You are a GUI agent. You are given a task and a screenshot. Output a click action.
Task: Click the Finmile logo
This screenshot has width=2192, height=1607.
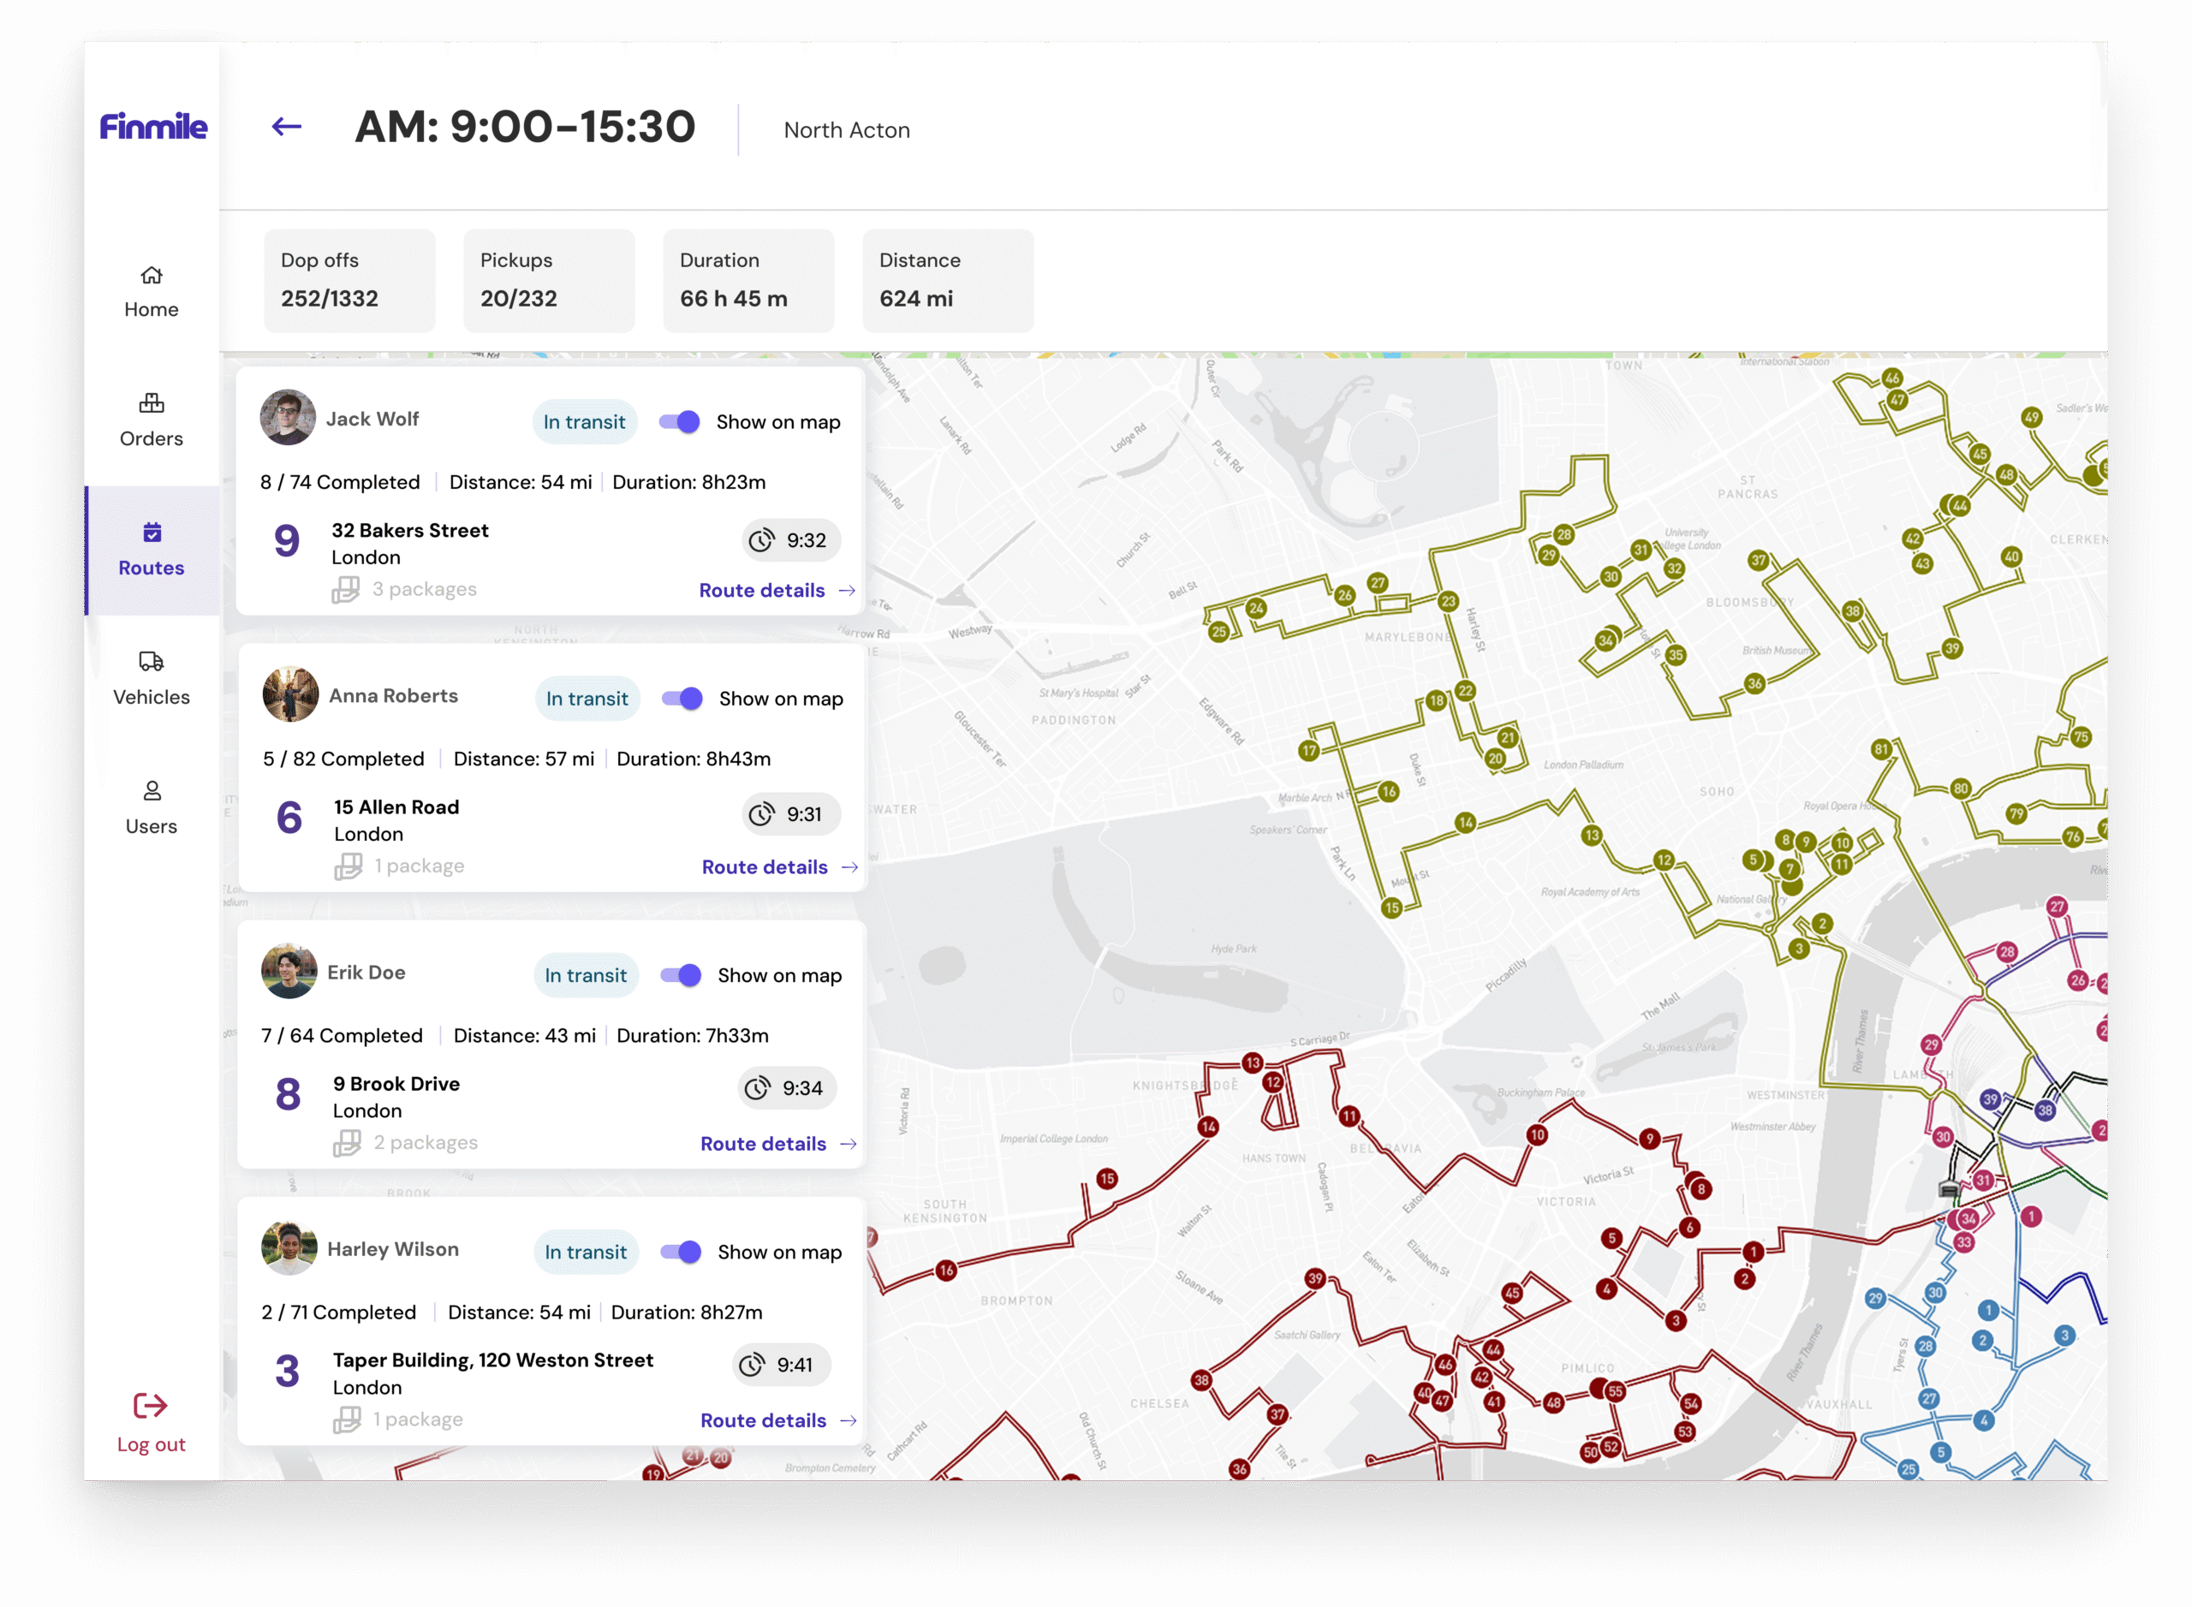(152, 127)
